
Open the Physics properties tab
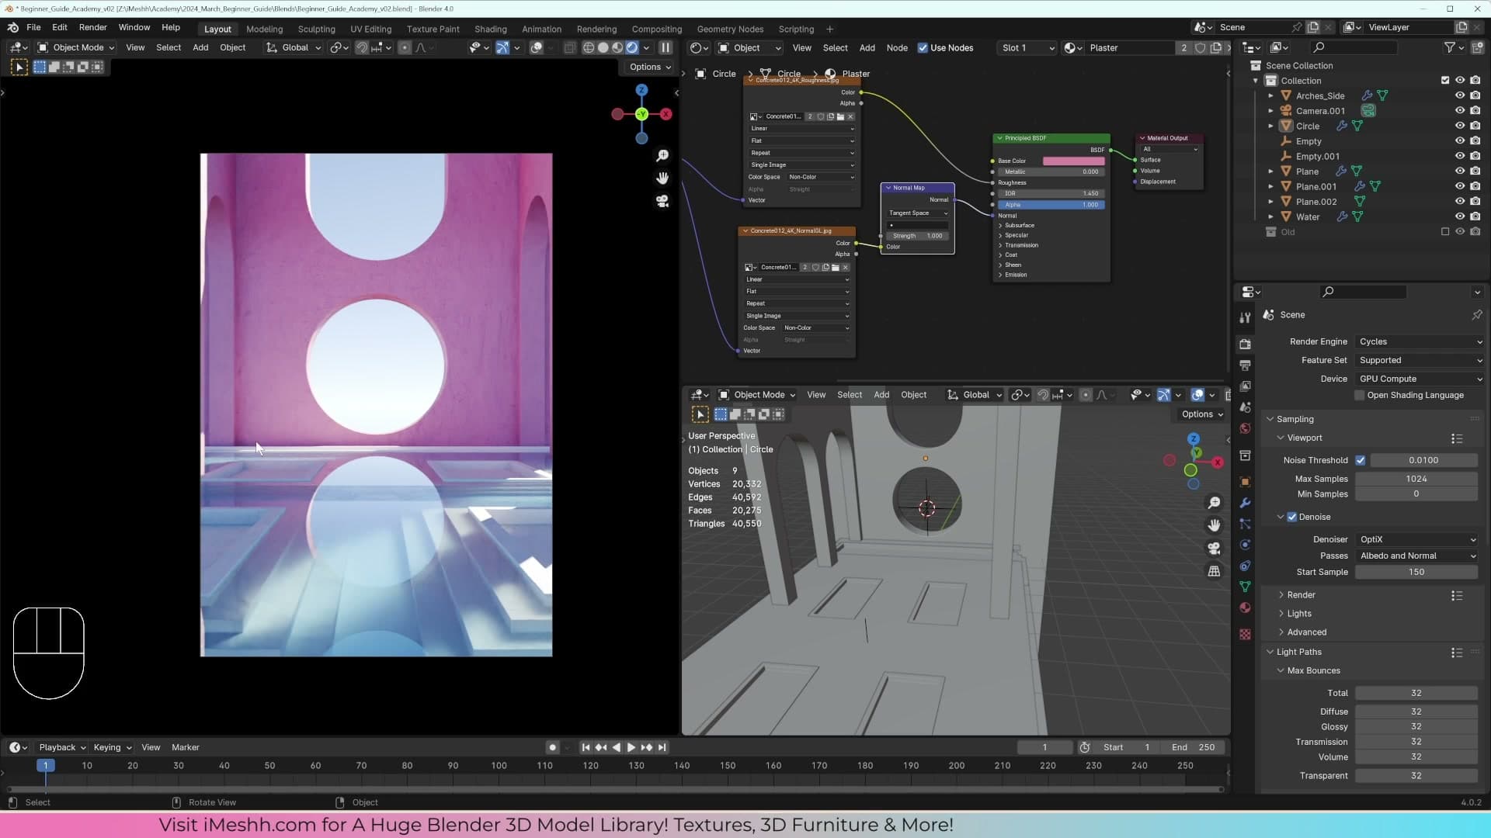click(x=1245, y=545)
